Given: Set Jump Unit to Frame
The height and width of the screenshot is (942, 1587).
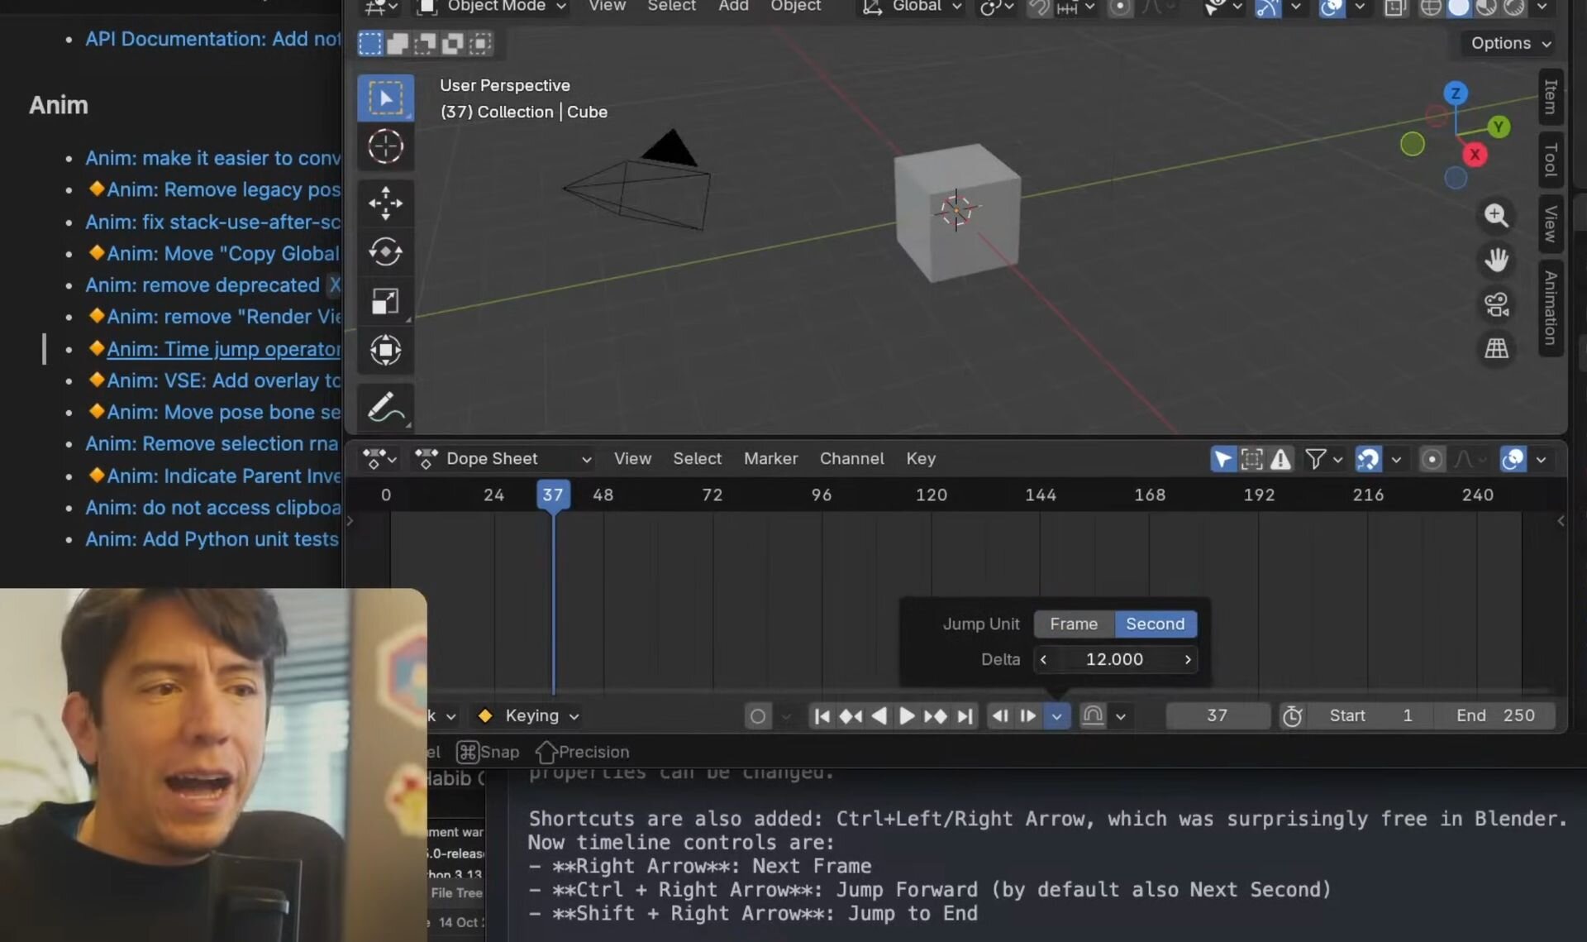Looking at the screenshot, I should 1074,624.
